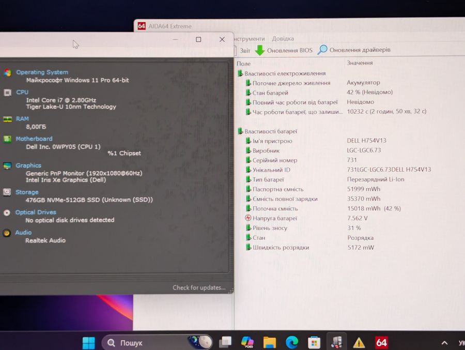Switch to AIDA64 taskbar icon
The height and width of the screenshot is (350, 465).
click(x=381, y=343)
